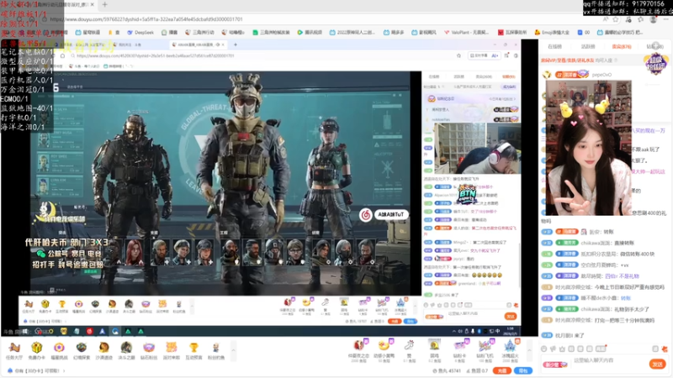Open the Emoji表情大全 bookmark

click(x=552, y=32)
